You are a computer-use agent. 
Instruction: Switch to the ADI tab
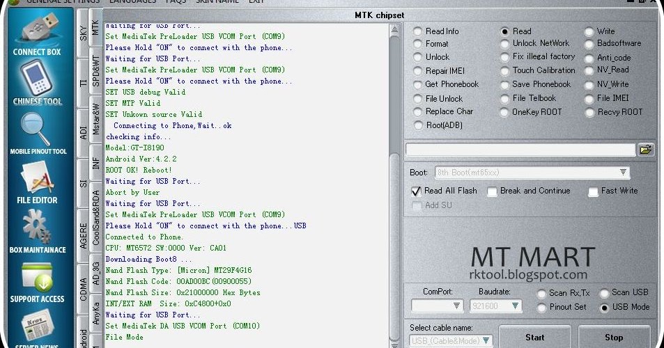click(83, 132)
